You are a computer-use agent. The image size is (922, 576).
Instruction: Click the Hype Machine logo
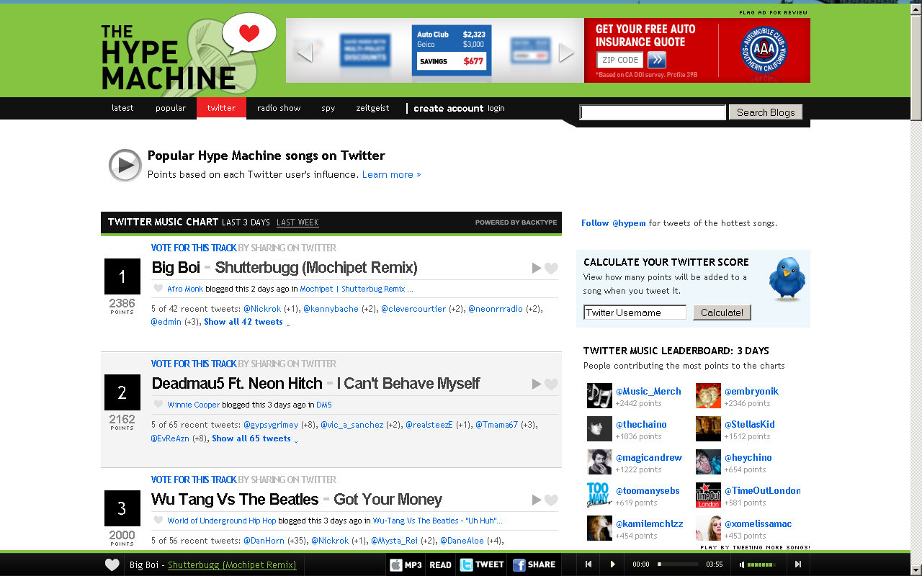click(189, 56)
